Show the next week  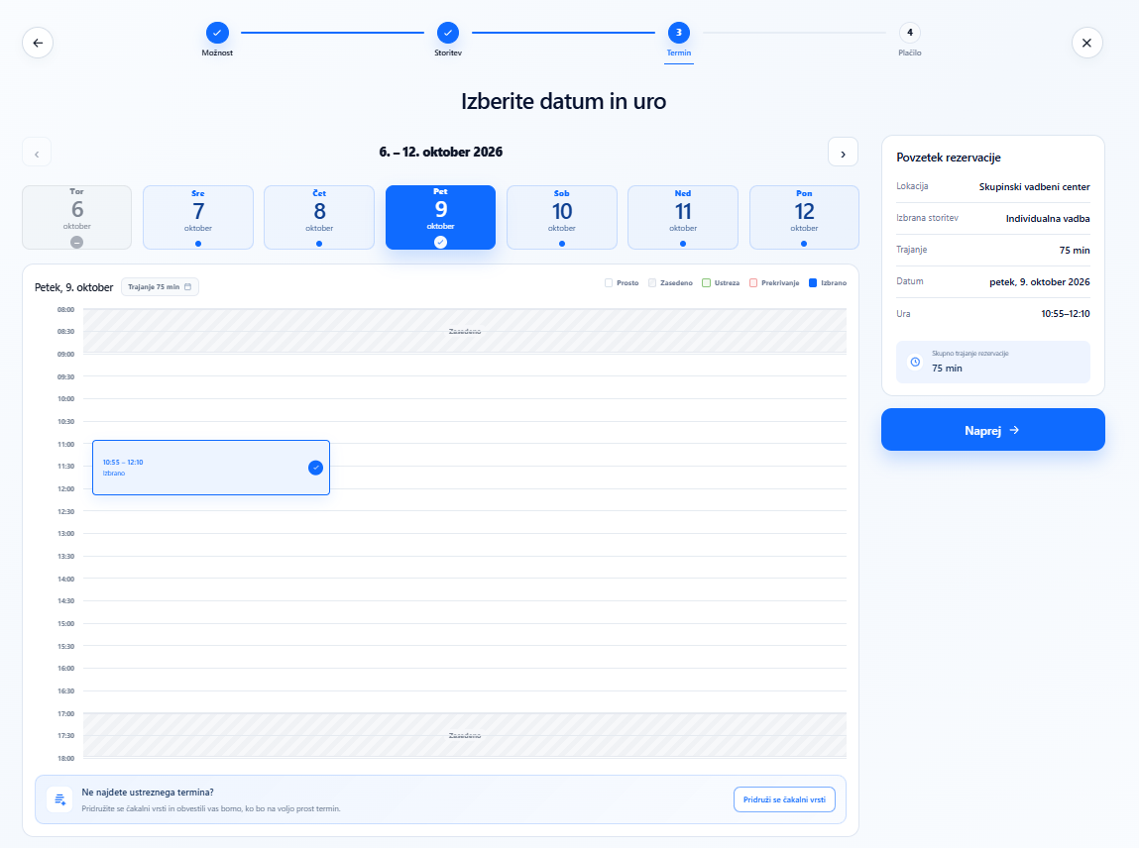click(843, 153)
